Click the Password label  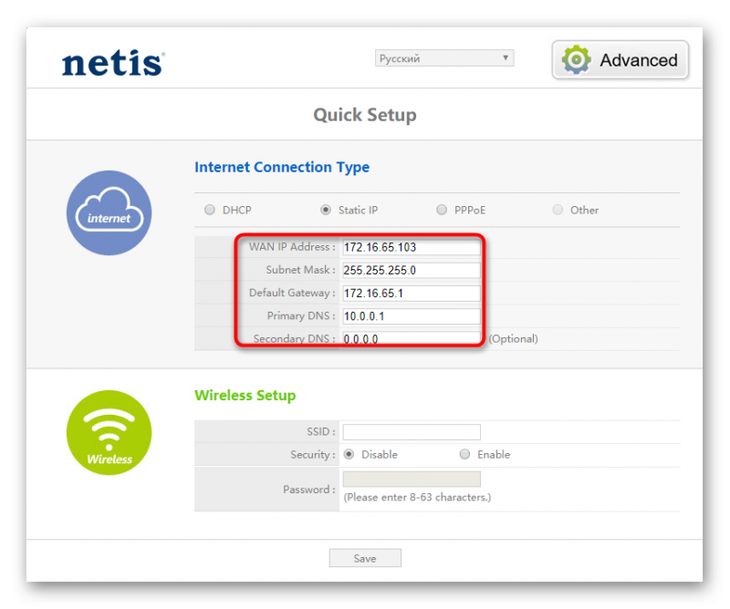point(309,490)
